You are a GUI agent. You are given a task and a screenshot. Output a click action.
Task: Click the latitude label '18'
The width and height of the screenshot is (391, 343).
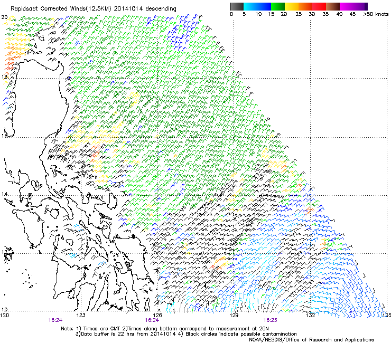4,77
